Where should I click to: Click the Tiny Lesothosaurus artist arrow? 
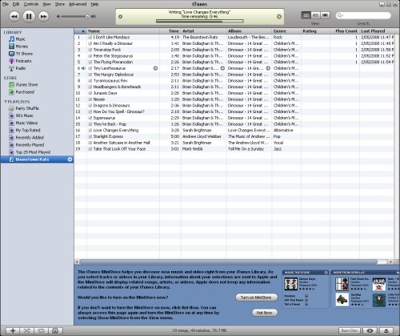click(x=222, y=68)
